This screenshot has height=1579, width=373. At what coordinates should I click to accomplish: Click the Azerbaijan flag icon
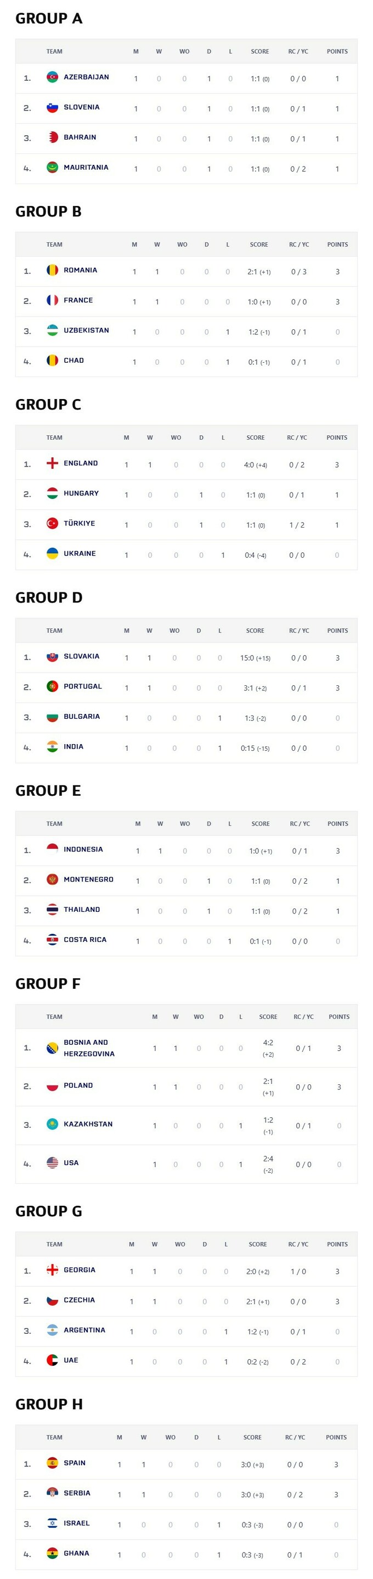click(x=53, y=77)
